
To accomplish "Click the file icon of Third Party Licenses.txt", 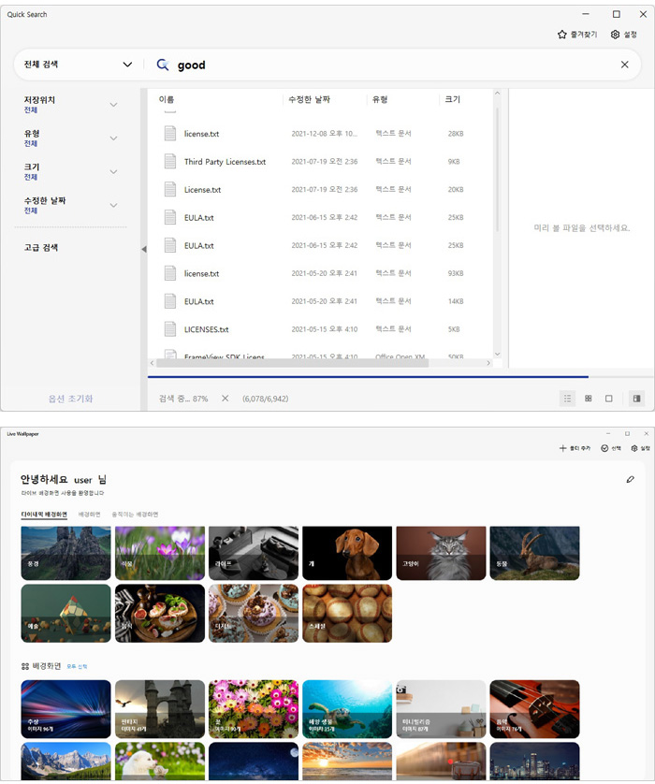I will [170, 161].
